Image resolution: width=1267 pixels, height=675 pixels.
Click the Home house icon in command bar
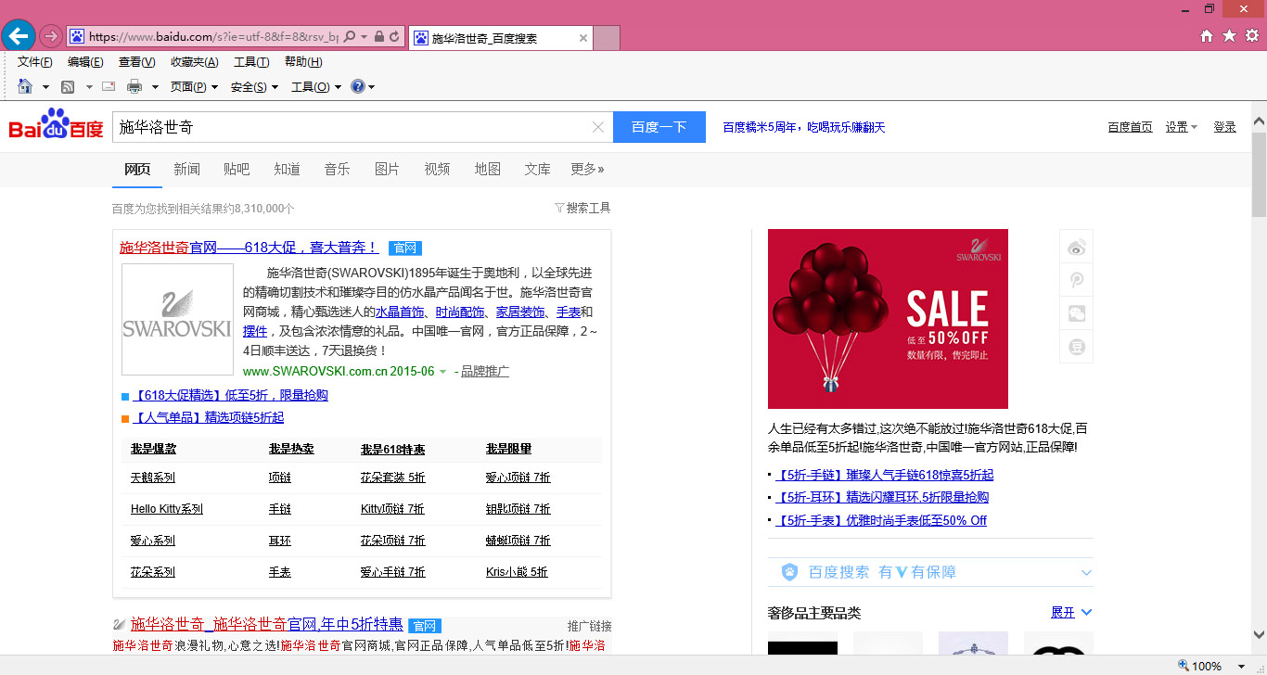25,86
